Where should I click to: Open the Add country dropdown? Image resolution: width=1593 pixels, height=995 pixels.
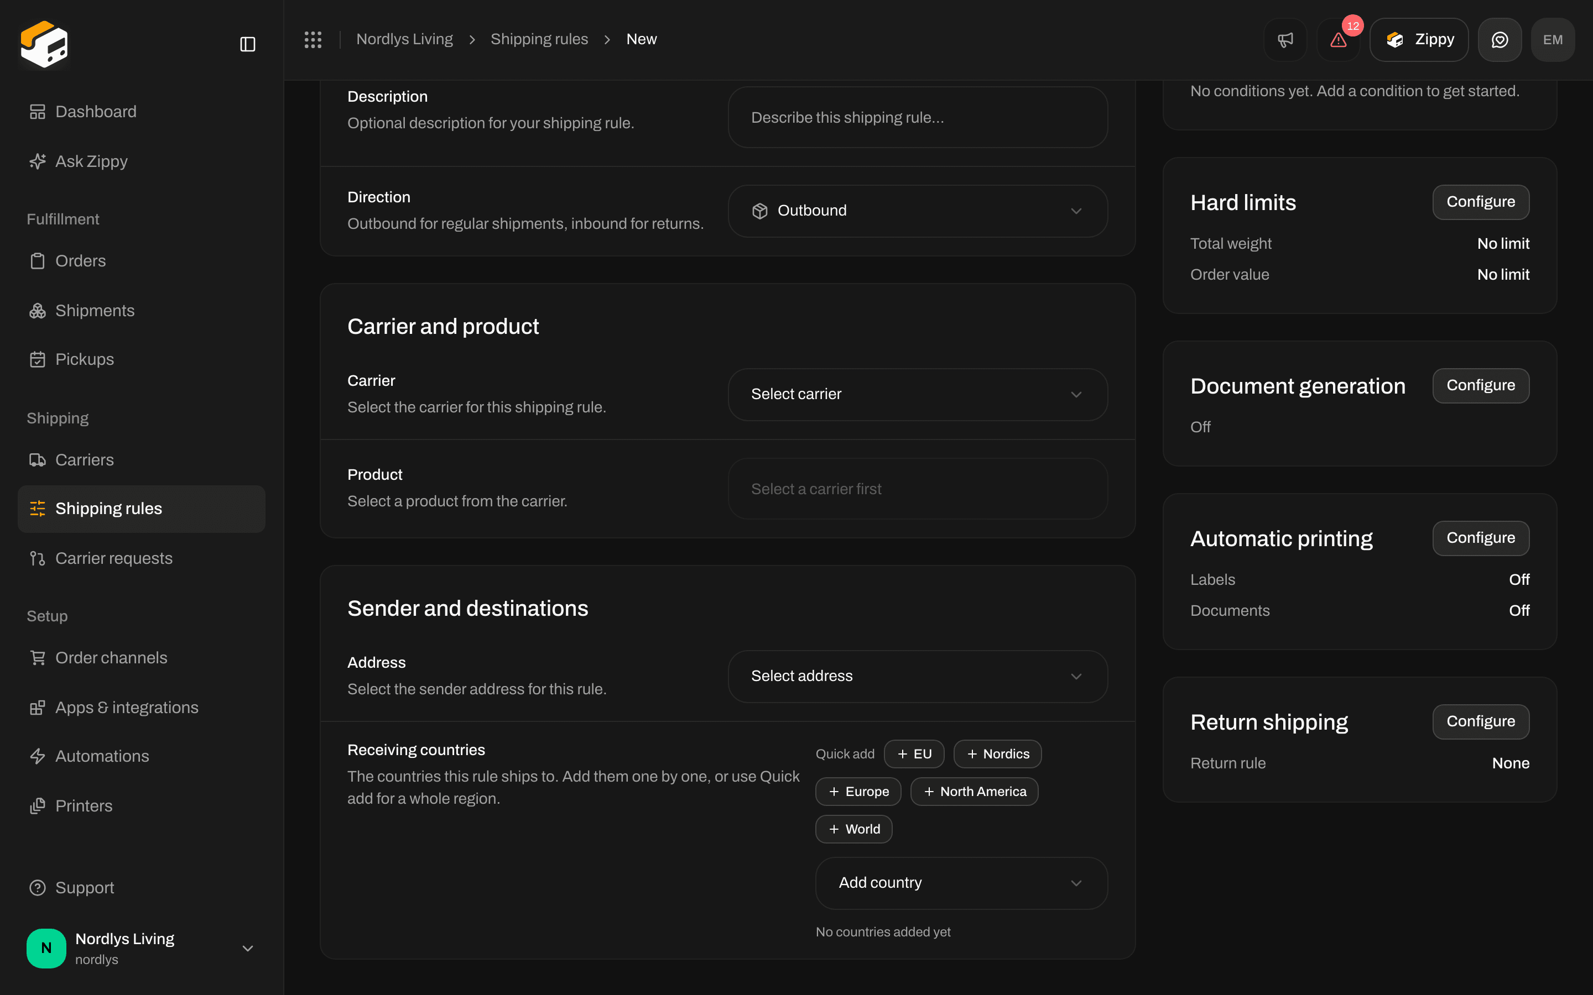pos(961,882)
